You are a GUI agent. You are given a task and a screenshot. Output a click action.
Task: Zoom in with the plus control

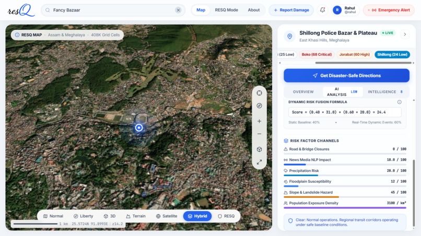259,121
